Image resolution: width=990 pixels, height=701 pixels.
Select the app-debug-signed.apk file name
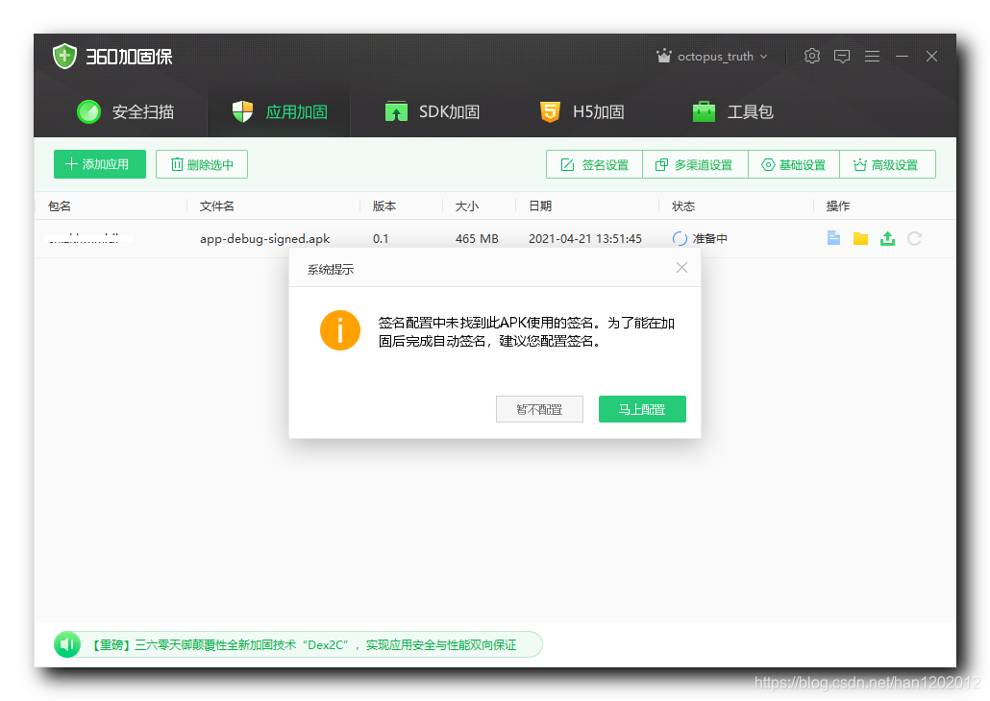coord(264,238)
